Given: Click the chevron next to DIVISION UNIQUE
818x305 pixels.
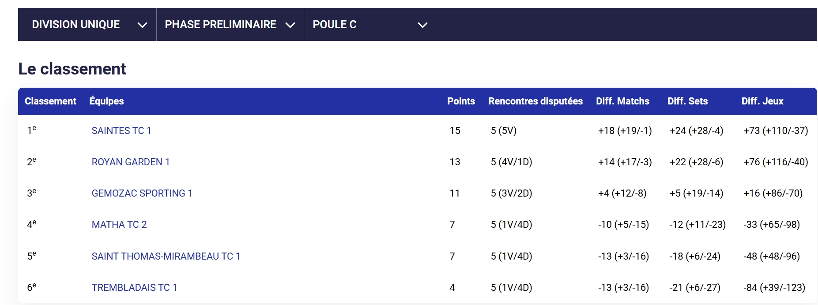Looking at the screenshot, I should click(x=142, y=25).
